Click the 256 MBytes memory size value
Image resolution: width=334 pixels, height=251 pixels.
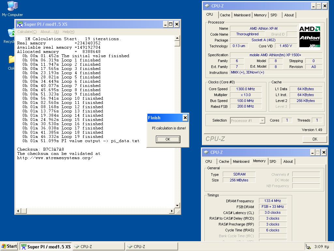coord(239,180)
